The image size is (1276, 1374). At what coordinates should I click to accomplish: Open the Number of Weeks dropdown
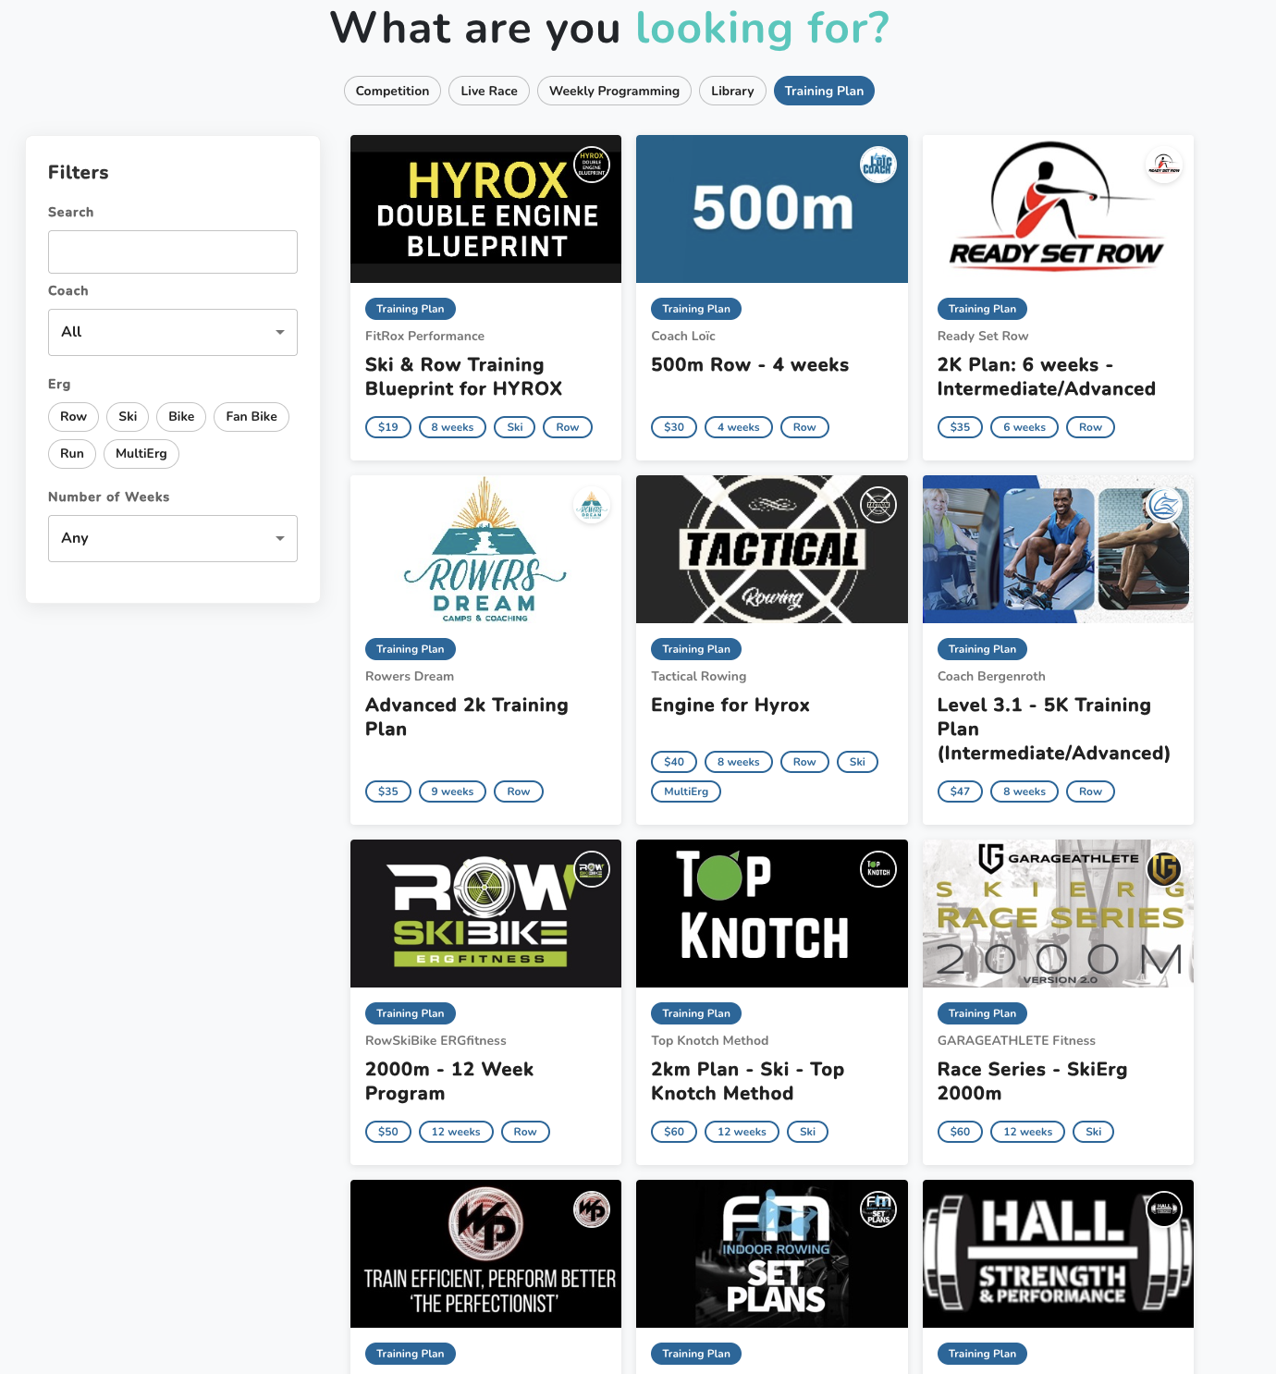(x=173, y=538)
